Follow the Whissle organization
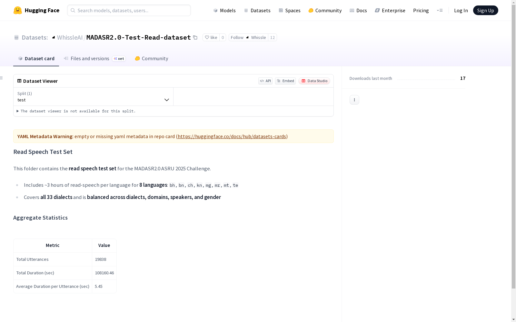516x322 pixels. click(x=248, y=37)
